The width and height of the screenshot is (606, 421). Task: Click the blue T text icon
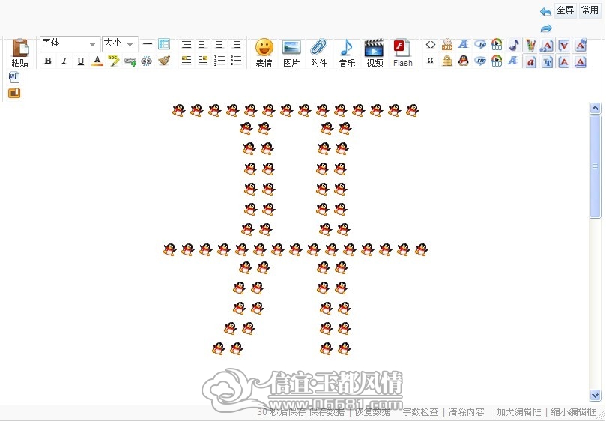click(547, 62)
